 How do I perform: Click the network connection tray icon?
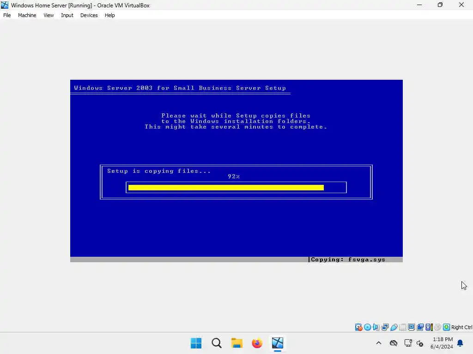pyautogui.click(x=408, y=343)
